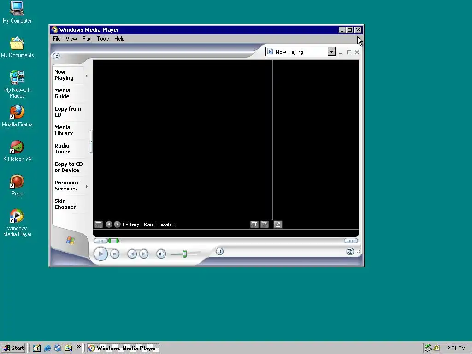Click the Windows Media Player taskbar button
The height and width of the screenshot is (354, 472).
[124, 348]
